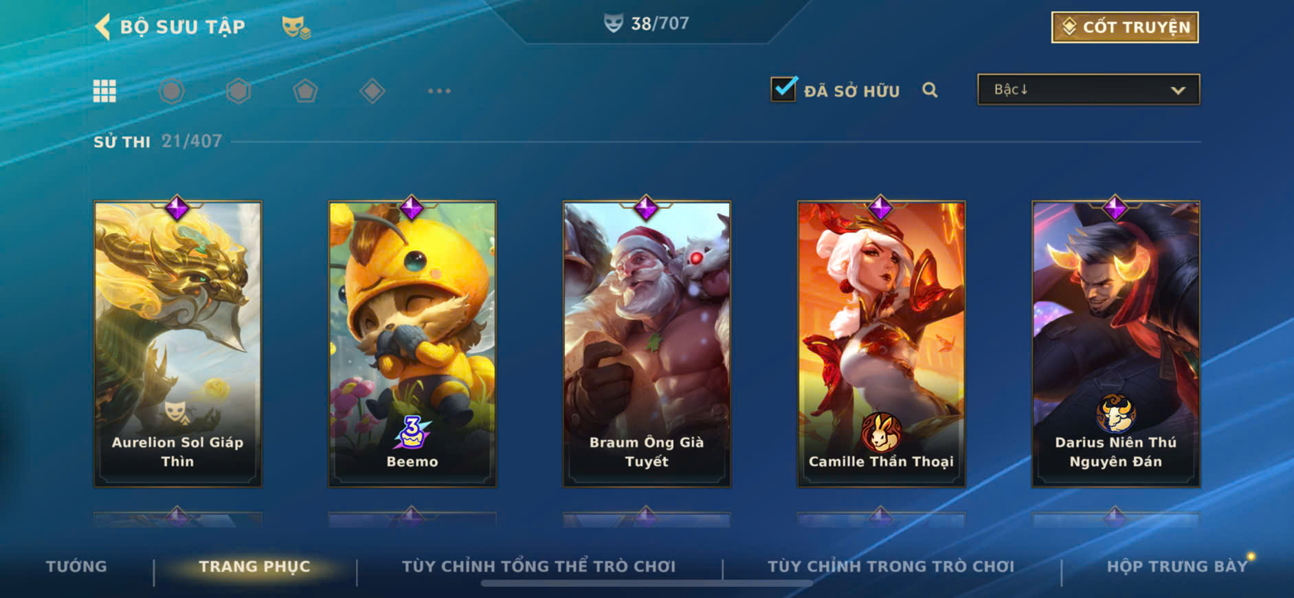Screen dimensions: 1294x598
Task: Filter by the diamond rarity icon
Action: coord(372,91)
